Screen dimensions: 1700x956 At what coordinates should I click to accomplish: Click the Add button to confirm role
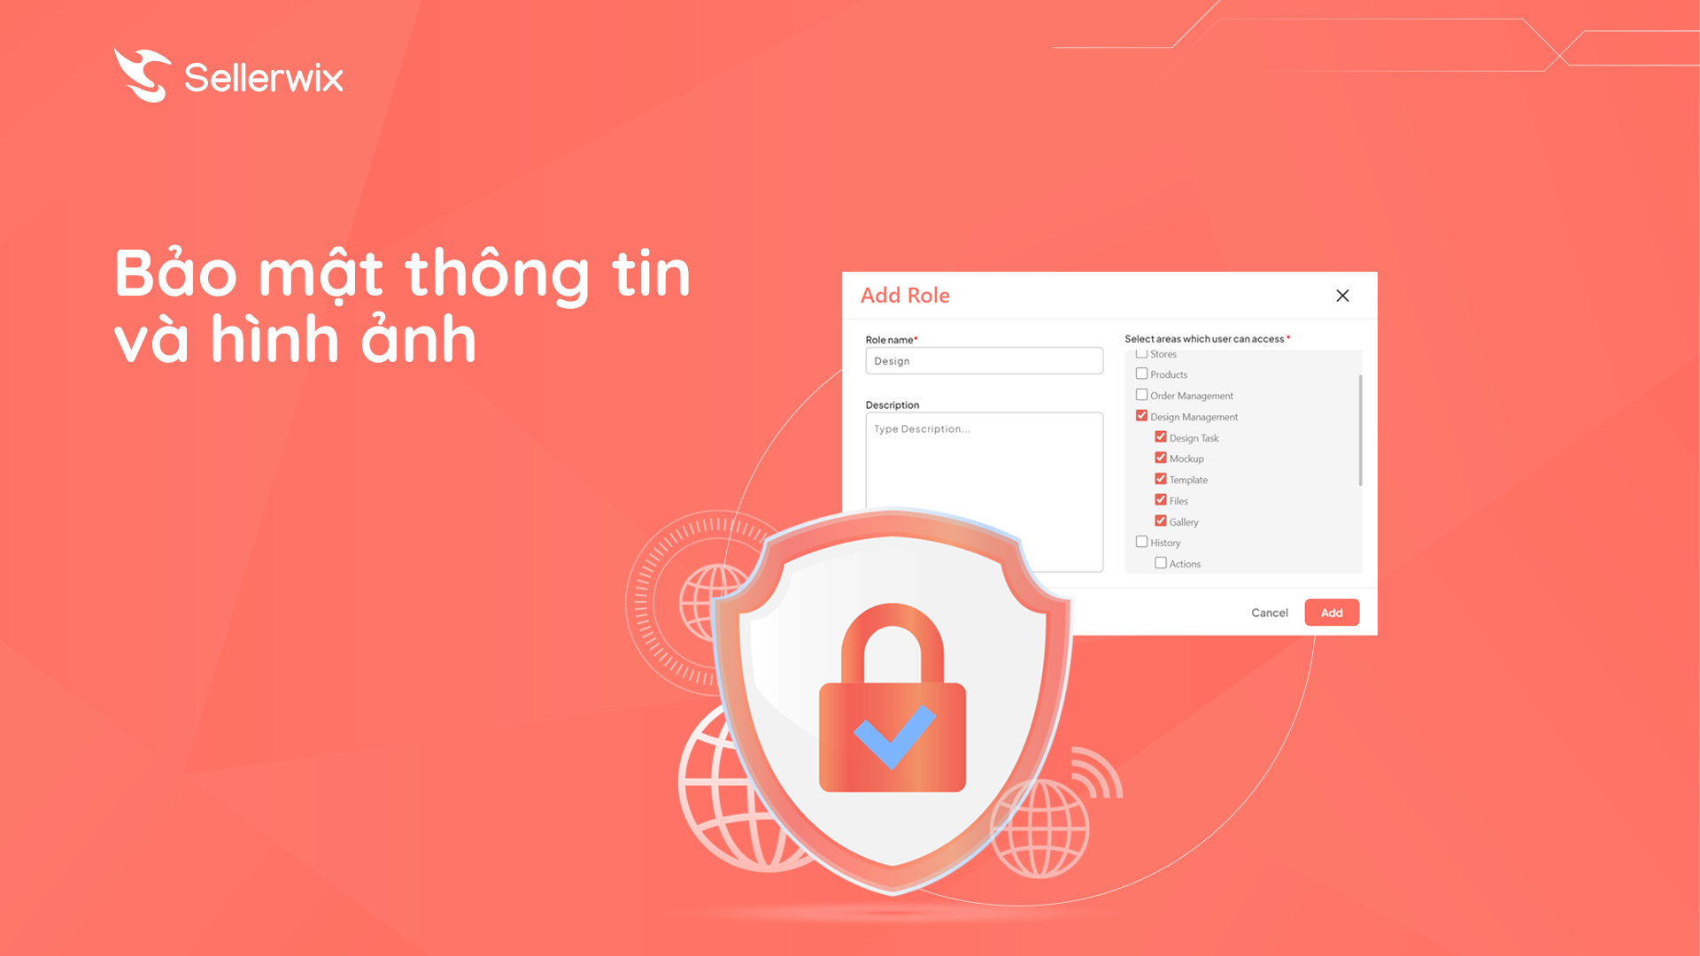coord(1331,612)
